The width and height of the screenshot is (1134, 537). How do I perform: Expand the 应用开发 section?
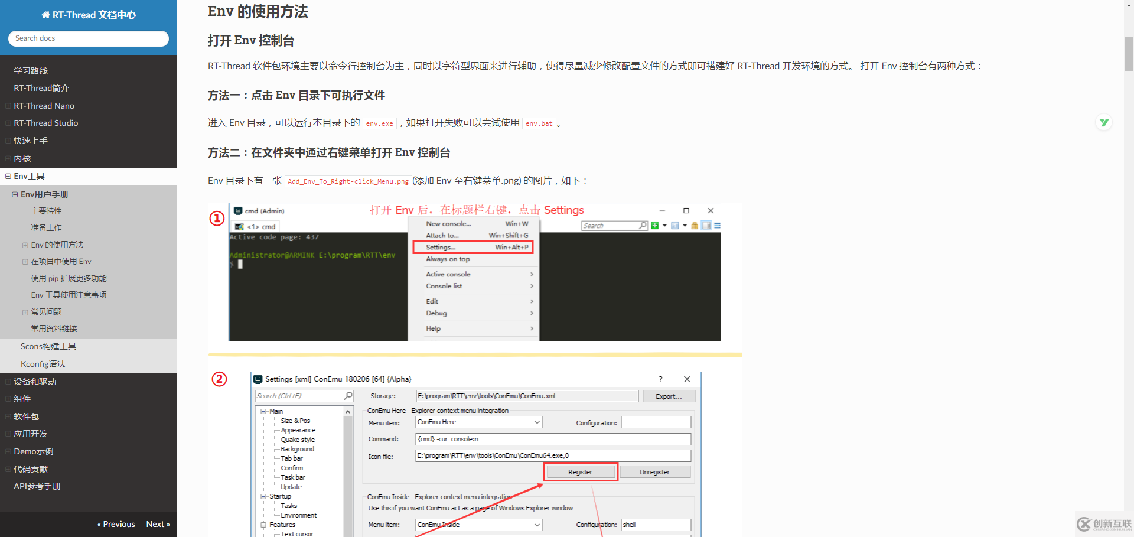[x=8, y=434]
